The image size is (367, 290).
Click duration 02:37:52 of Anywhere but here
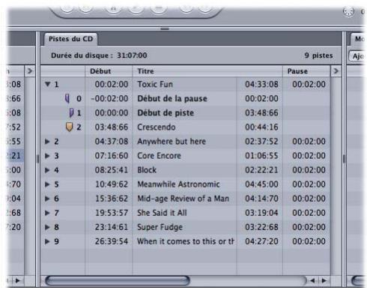coord(261,142)
